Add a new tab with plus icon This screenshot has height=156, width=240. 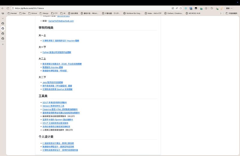click(3, 44)
